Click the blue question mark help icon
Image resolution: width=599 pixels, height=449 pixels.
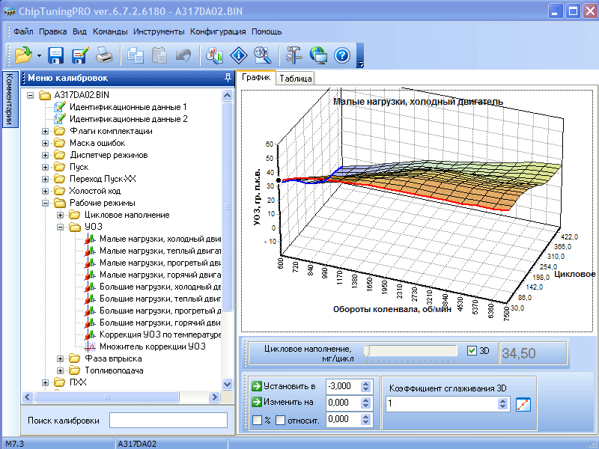[342, 55]
